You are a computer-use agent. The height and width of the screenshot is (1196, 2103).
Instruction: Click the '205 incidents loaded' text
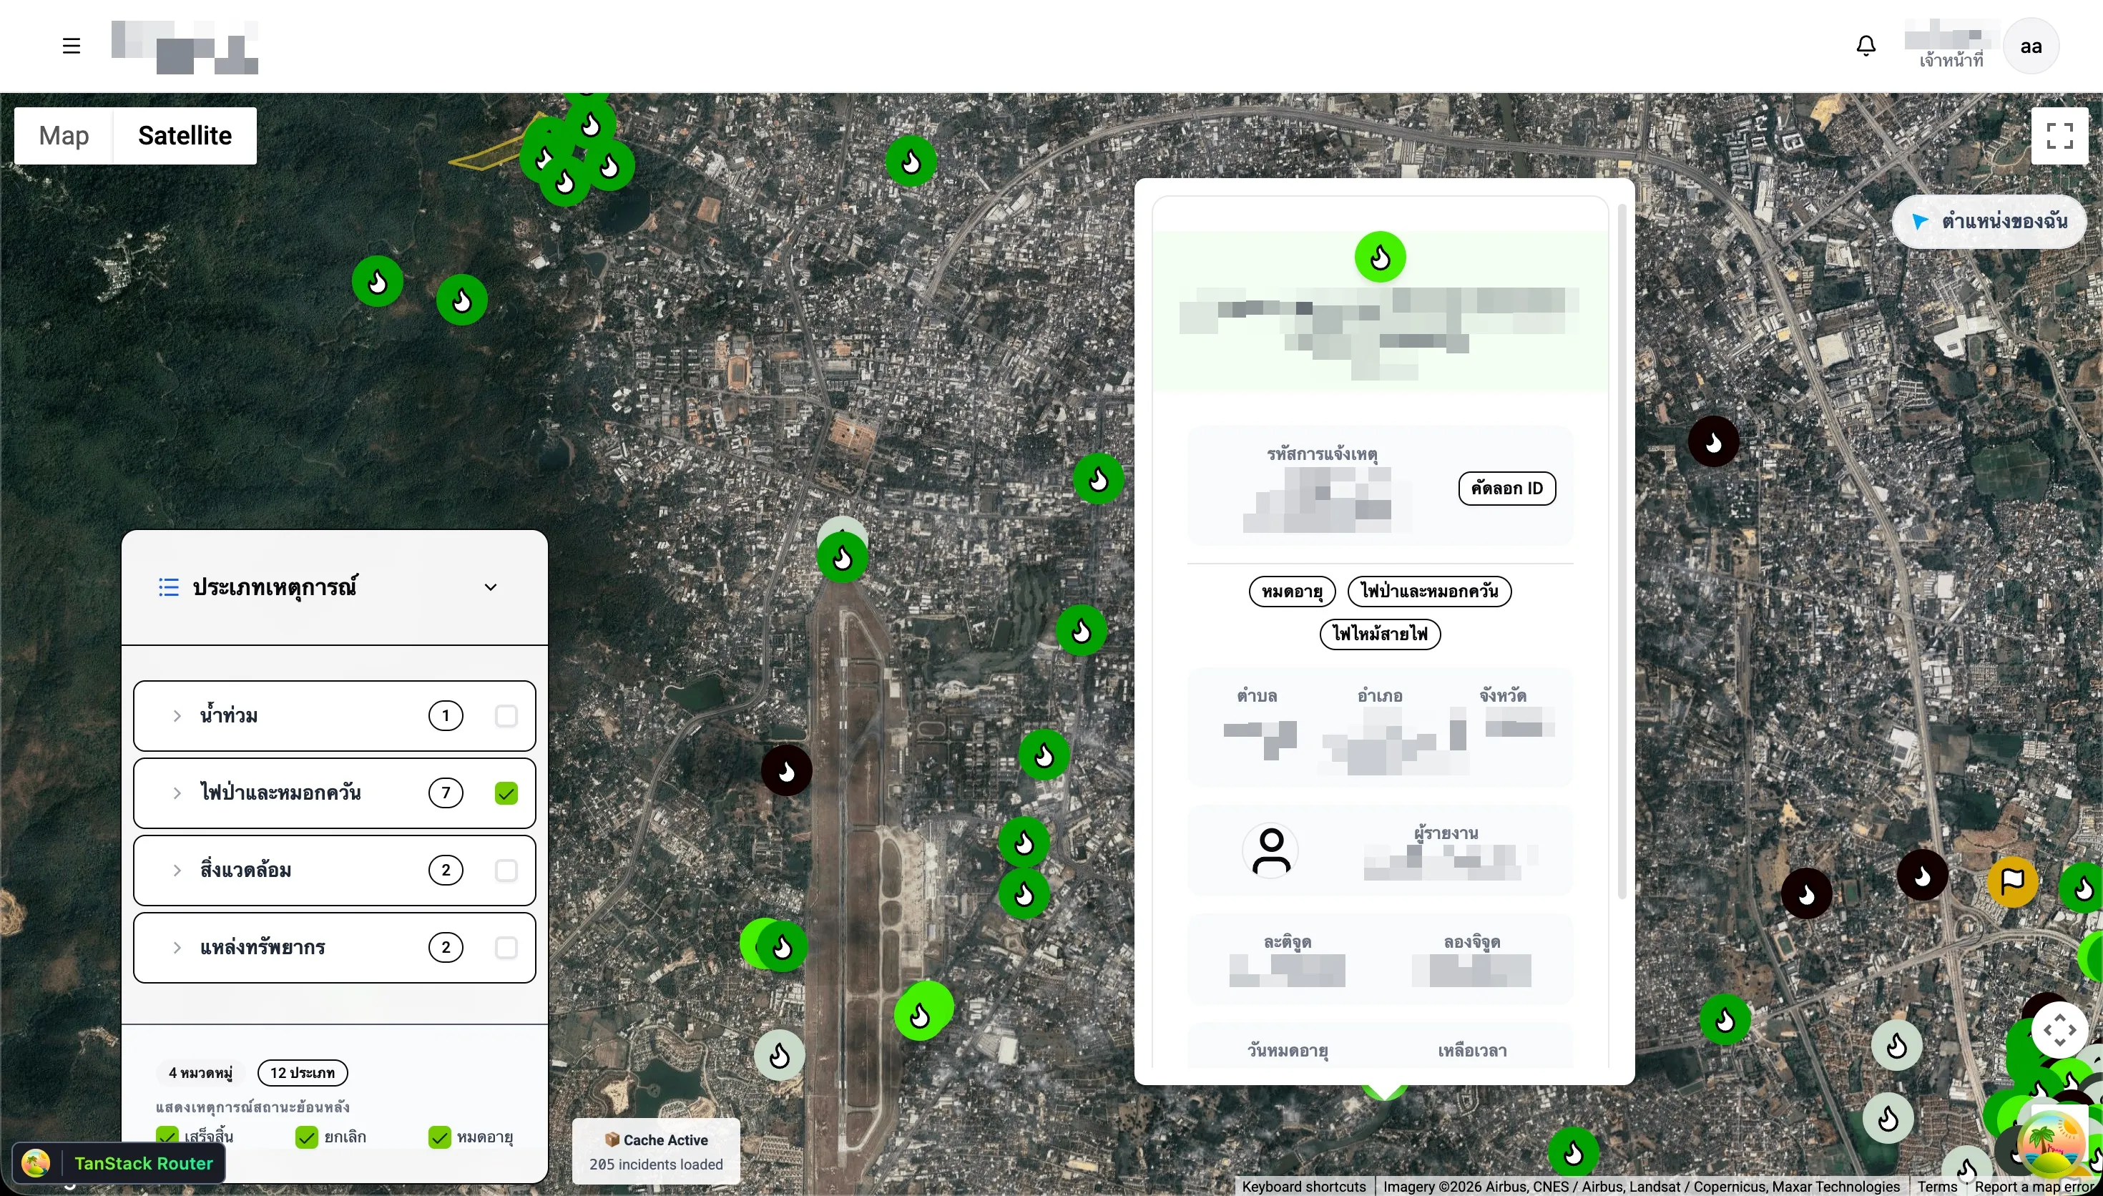[656, 1165]
